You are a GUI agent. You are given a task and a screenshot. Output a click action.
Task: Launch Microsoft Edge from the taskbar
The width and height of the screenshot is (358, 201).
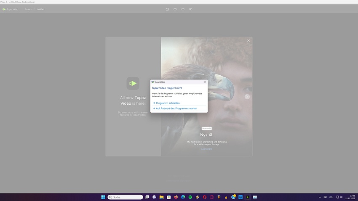pyautogui.click(x=183, y=197)
